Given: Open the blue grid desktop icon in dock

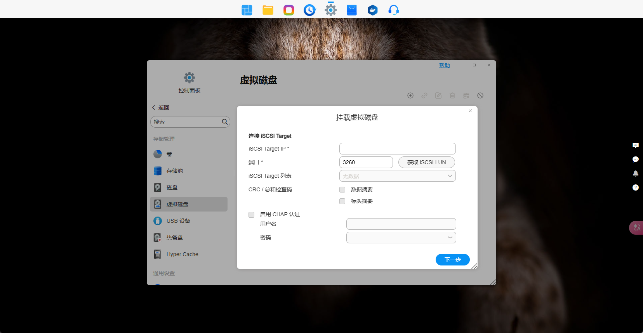Looking at the screenshot, I should coord(247,10).
